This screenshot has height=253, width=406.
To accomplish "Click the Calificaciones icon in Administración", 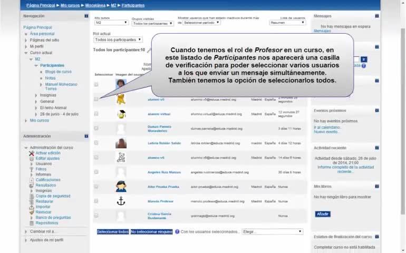I will pyautogui.click(x=32, y=180).
